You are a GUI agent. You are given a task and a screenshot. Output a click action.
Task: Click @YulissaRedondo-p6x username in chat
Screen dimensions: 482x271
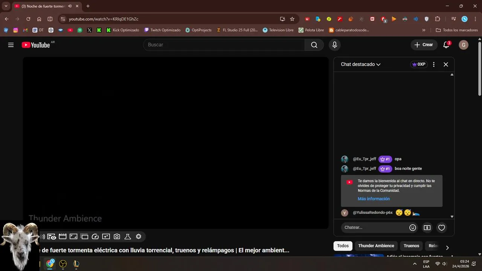(373, 213)
